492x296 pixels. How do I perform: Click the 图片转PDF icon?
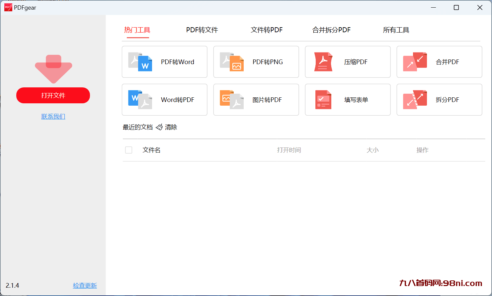[232, 100]
